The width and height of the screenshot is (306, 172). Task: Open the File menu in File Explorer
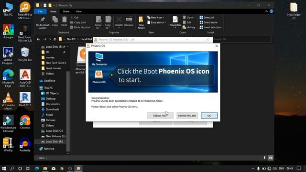pyautogui.click(x=40, y=11)
